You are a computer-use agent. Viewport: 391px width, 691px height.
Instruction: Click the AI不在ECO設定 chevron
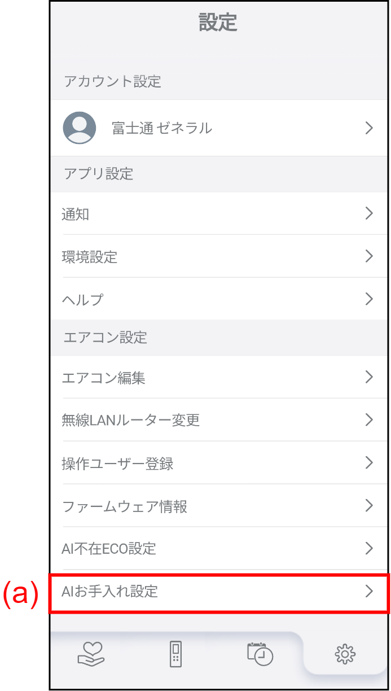point(369,548)
